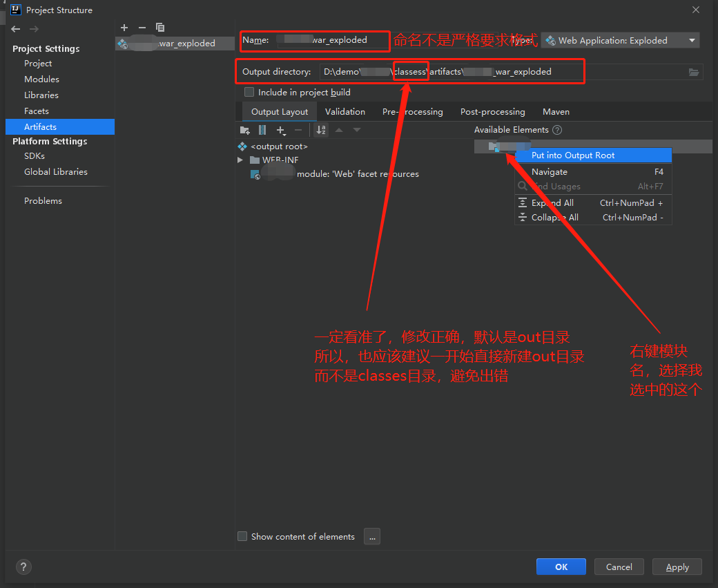Screen dimensions: 718x588
Task: Add a new artifact with plus icon
Action: click(124, 28)
